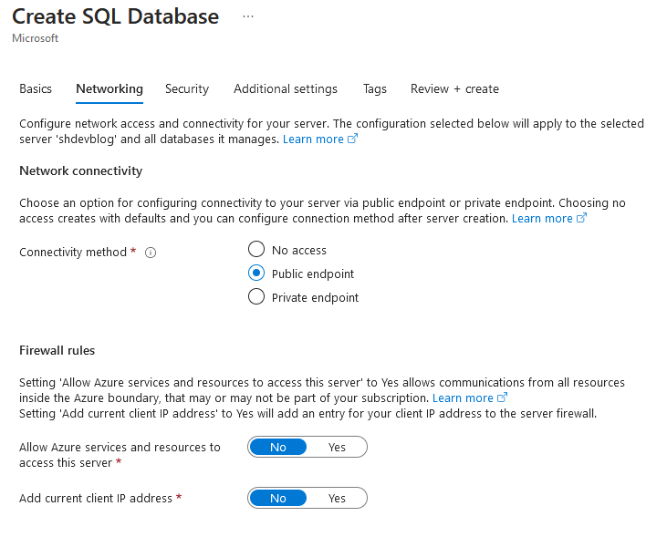Viewport: 667px width, 537px height.
Task: Set Add current client IP address to Yes
Action: (x=337, y=498)
